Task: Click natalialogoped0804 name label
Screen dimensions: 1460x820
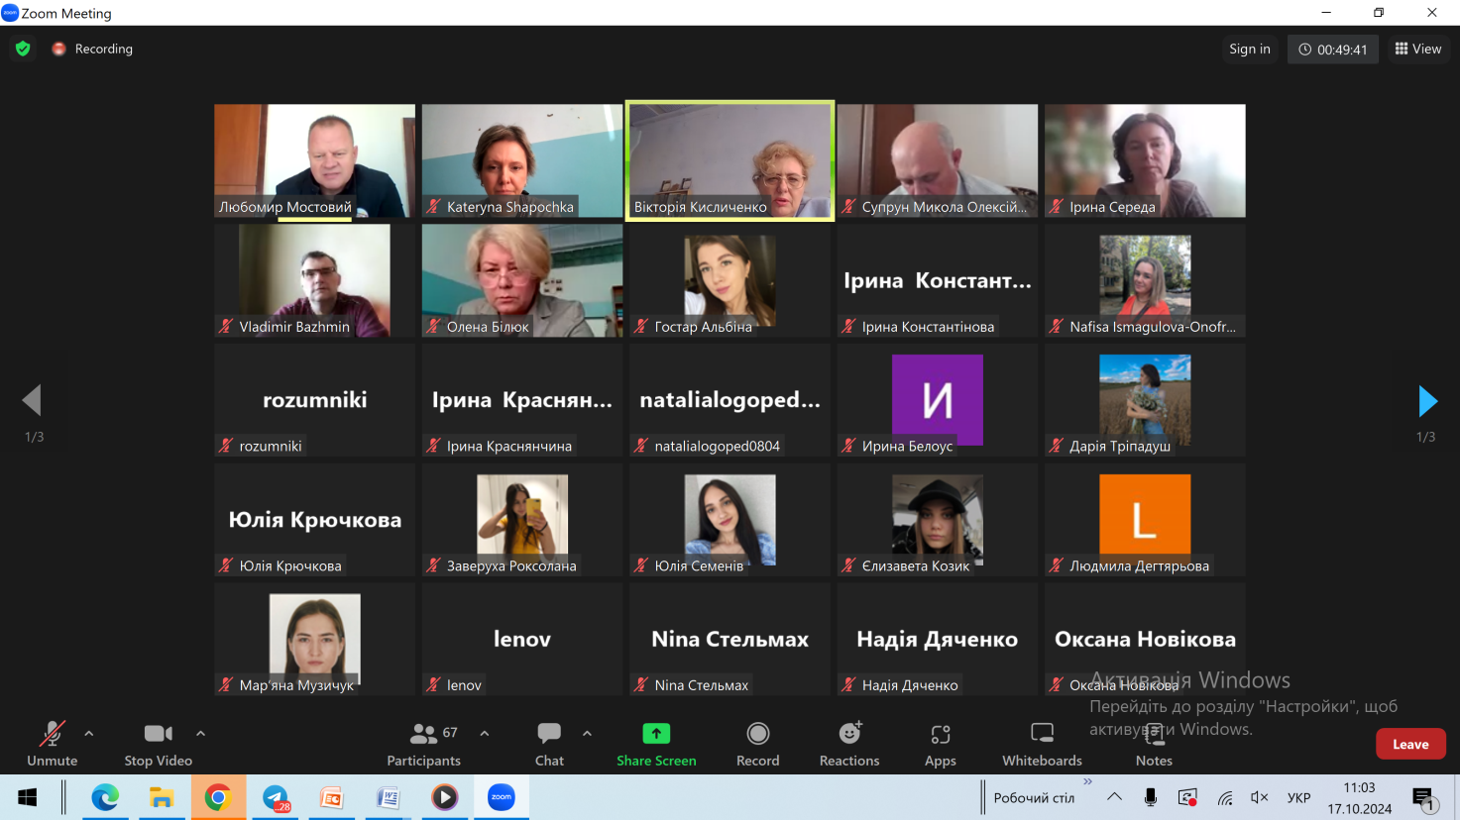Action: (717, 446)
